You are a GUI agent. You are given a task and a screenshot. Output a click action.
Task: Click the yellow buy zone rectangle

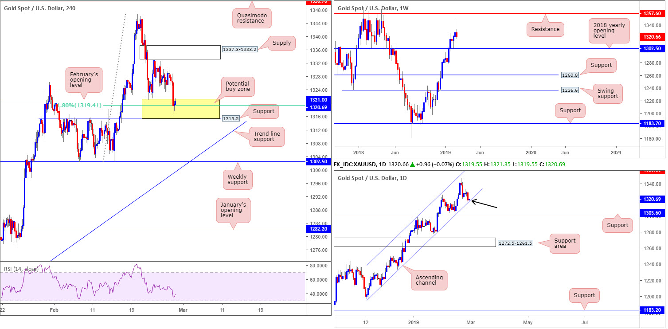pyautogui.click(x=180, y=109)
